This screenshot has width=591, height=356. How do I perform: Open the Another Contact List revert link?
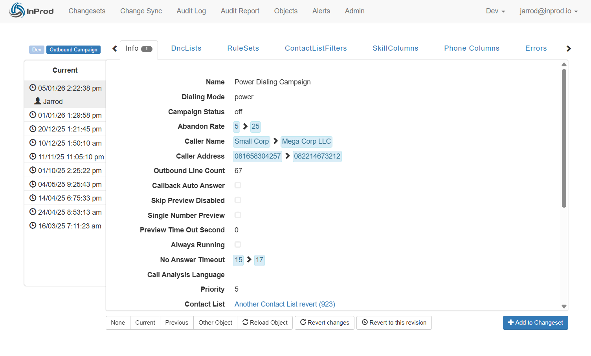[x=284, y=304]
